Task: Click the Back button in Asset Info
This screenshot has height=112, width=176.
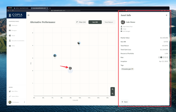Action: (125, 102)
